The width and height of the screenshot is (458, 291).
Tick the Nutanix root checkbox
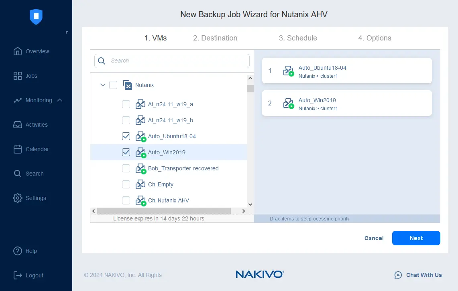113,85
